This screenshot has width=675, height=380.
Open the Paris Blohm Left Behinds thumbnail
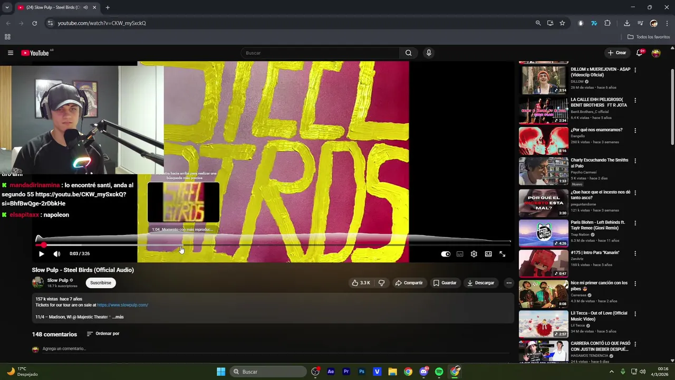[544, 233]
